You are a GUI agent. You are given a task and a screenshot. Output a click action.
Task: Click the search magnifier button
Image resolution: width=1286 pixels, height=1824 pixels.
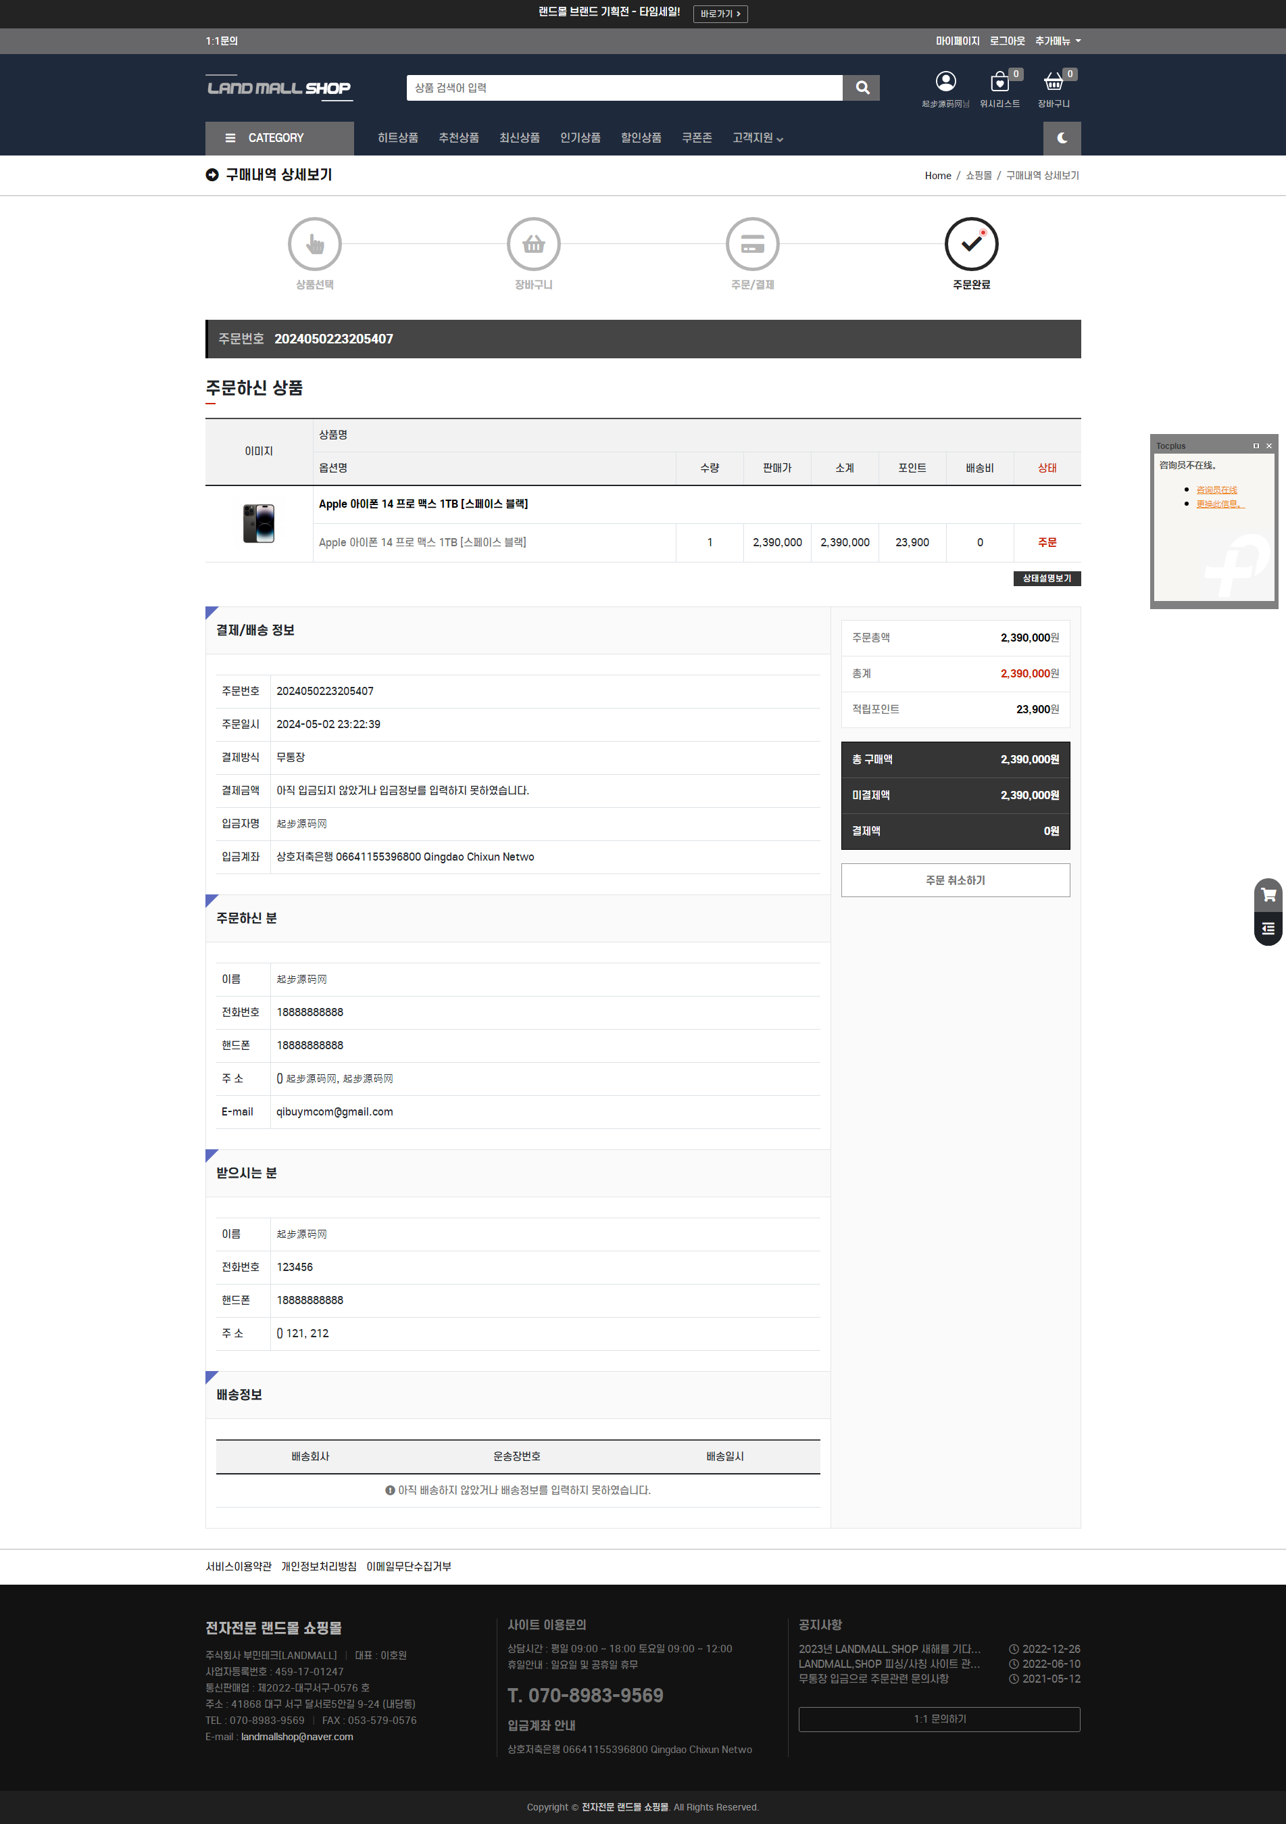pos(862,88)
